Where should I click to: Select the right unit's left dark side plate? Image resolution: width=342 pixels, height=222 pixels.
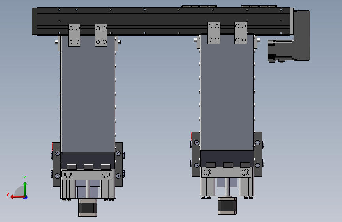click(x=196, y=154)
